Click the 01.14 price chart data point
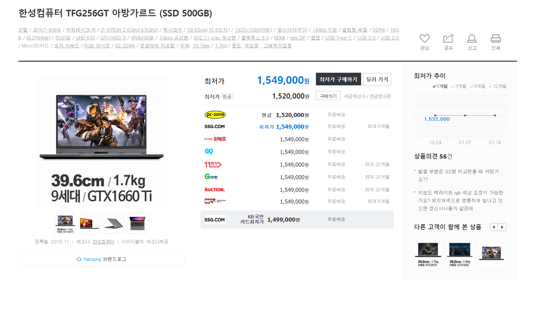This screenshot has width=536, height=331. [x=495, y=115]
